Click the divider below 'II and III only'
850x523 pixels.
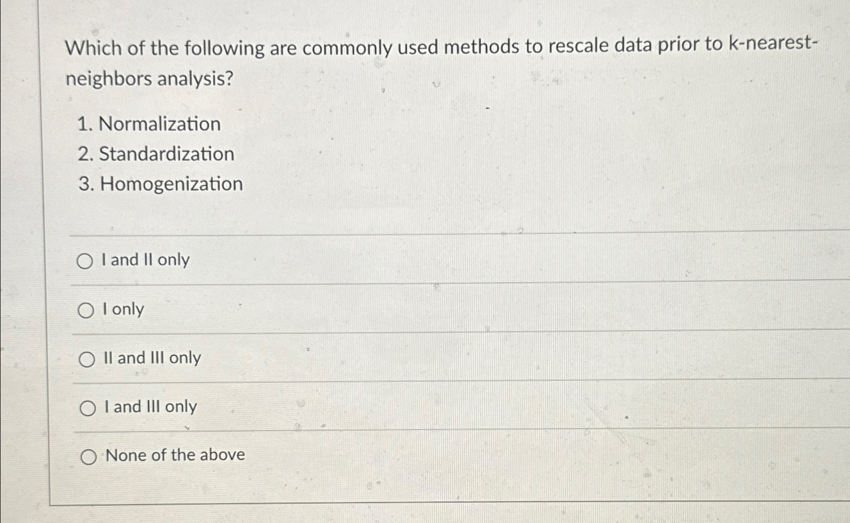click(x=404, y=382)
